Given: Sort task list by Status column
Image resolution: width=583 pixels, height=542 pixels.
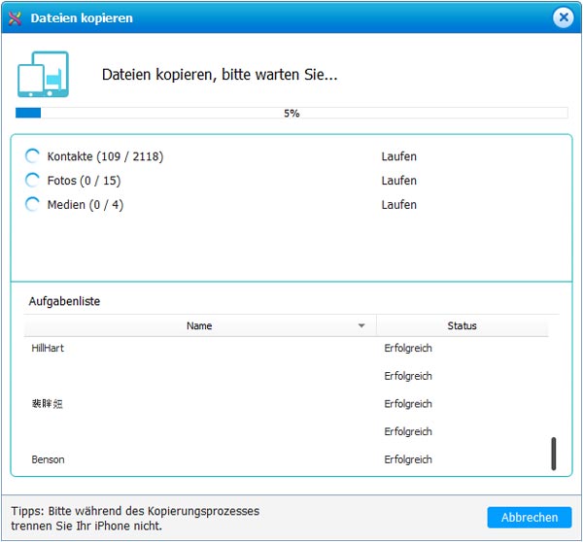Looking at the screenshot, I should point(462,326).
